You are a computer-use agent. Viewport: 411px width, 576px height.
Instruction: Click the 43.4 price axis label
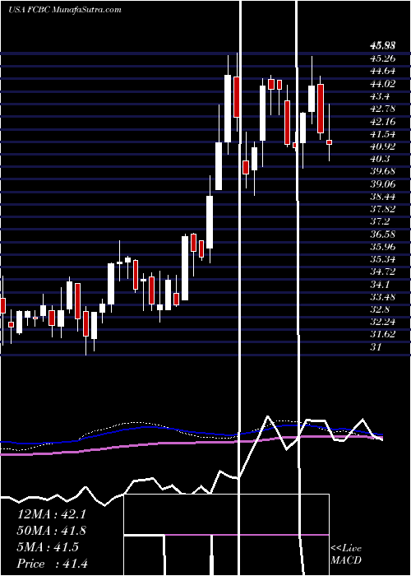(380, 96)
